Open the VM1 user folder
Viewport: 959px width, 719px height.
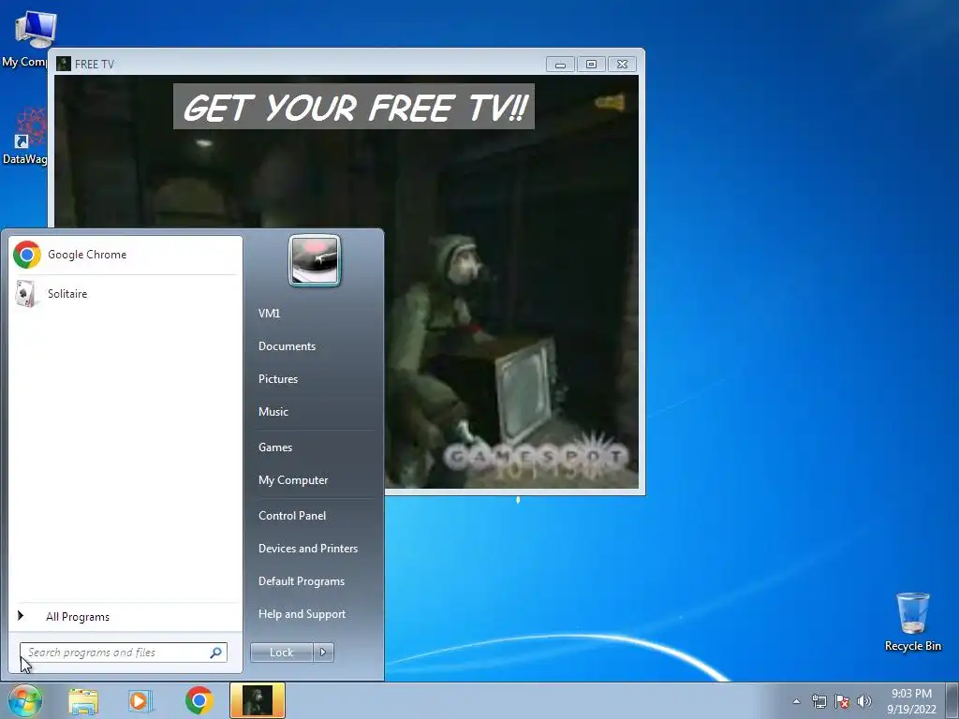(269, 314)
